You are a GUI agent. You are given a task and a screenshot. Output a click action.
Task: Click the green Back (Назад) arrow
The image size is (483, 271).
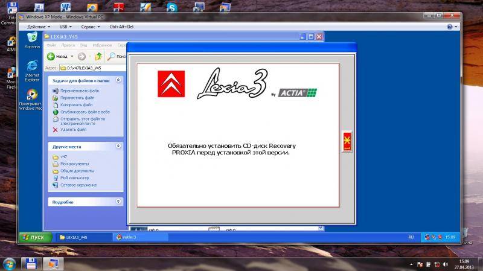point(54,56)
